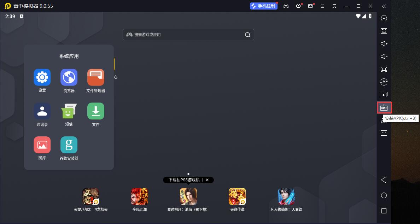Collapse the toolbar with the double-chevron
Image resolution: width=420 pixels, height=224 pixels.
point(384,6)
